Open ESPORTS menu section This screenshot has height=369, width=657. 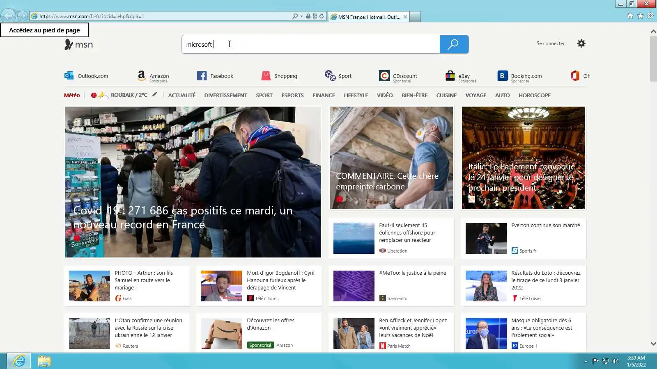292,95
